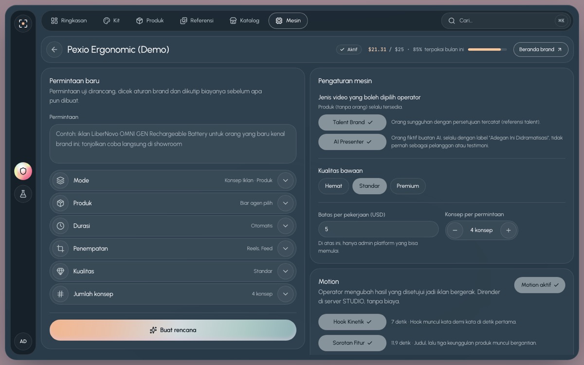Select Hemat quality
The width and height of the screenshot is (584, 365).
[333, 186]
